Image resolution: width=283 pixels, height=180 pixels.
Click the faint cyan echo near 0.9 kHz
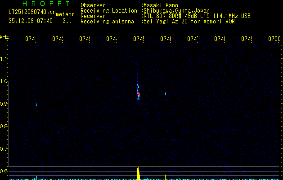tap(36, 104)
